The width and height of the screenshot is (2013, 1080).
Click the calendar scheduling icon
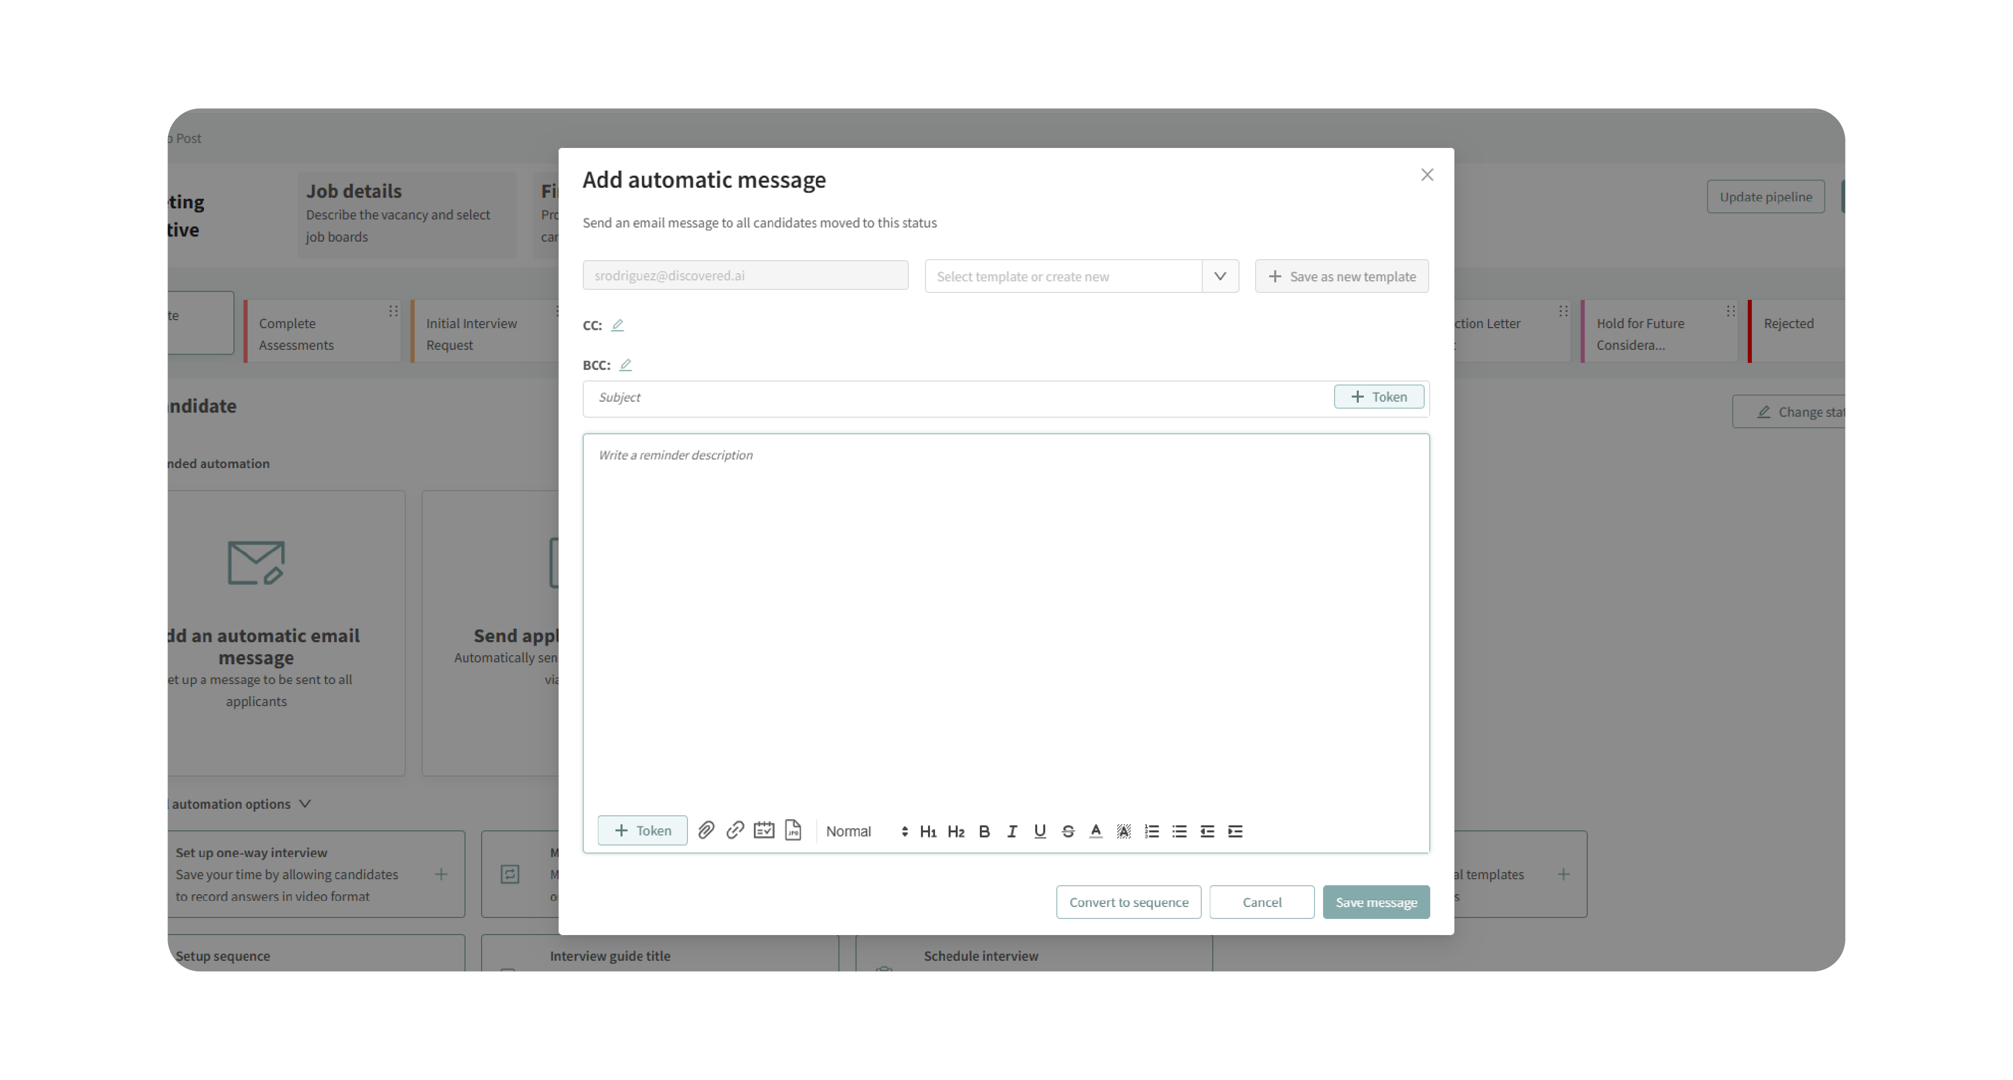coord(763,830)
